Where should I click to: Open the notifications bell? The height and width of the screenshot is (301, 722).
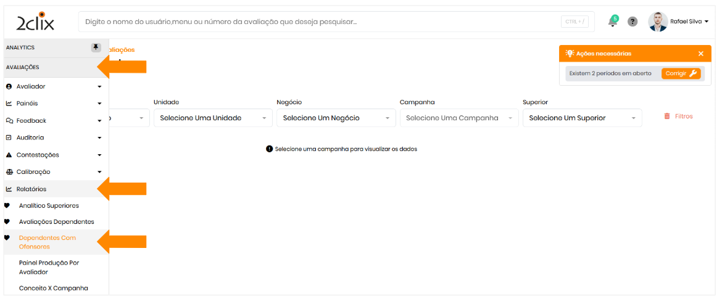click(x=612, y=22)
